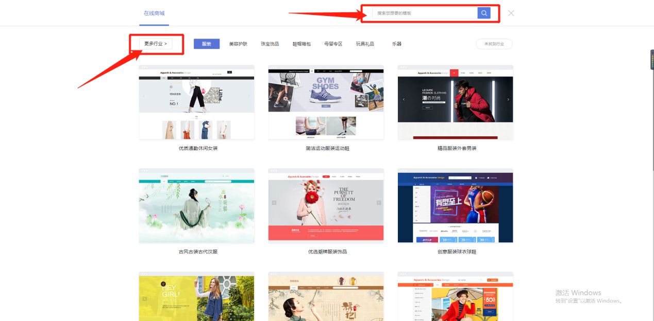The height and width of the screenshot is (321, 654).
Task: Click the 简洁运动服装运动鞋 title text
Action: (327, 148)
